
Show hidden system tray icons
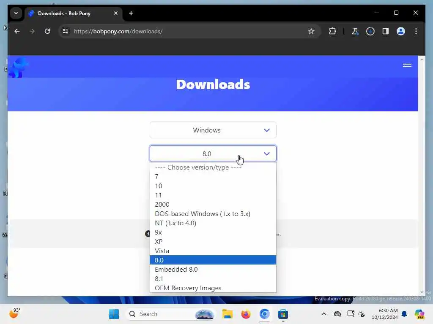coord(324,314)
